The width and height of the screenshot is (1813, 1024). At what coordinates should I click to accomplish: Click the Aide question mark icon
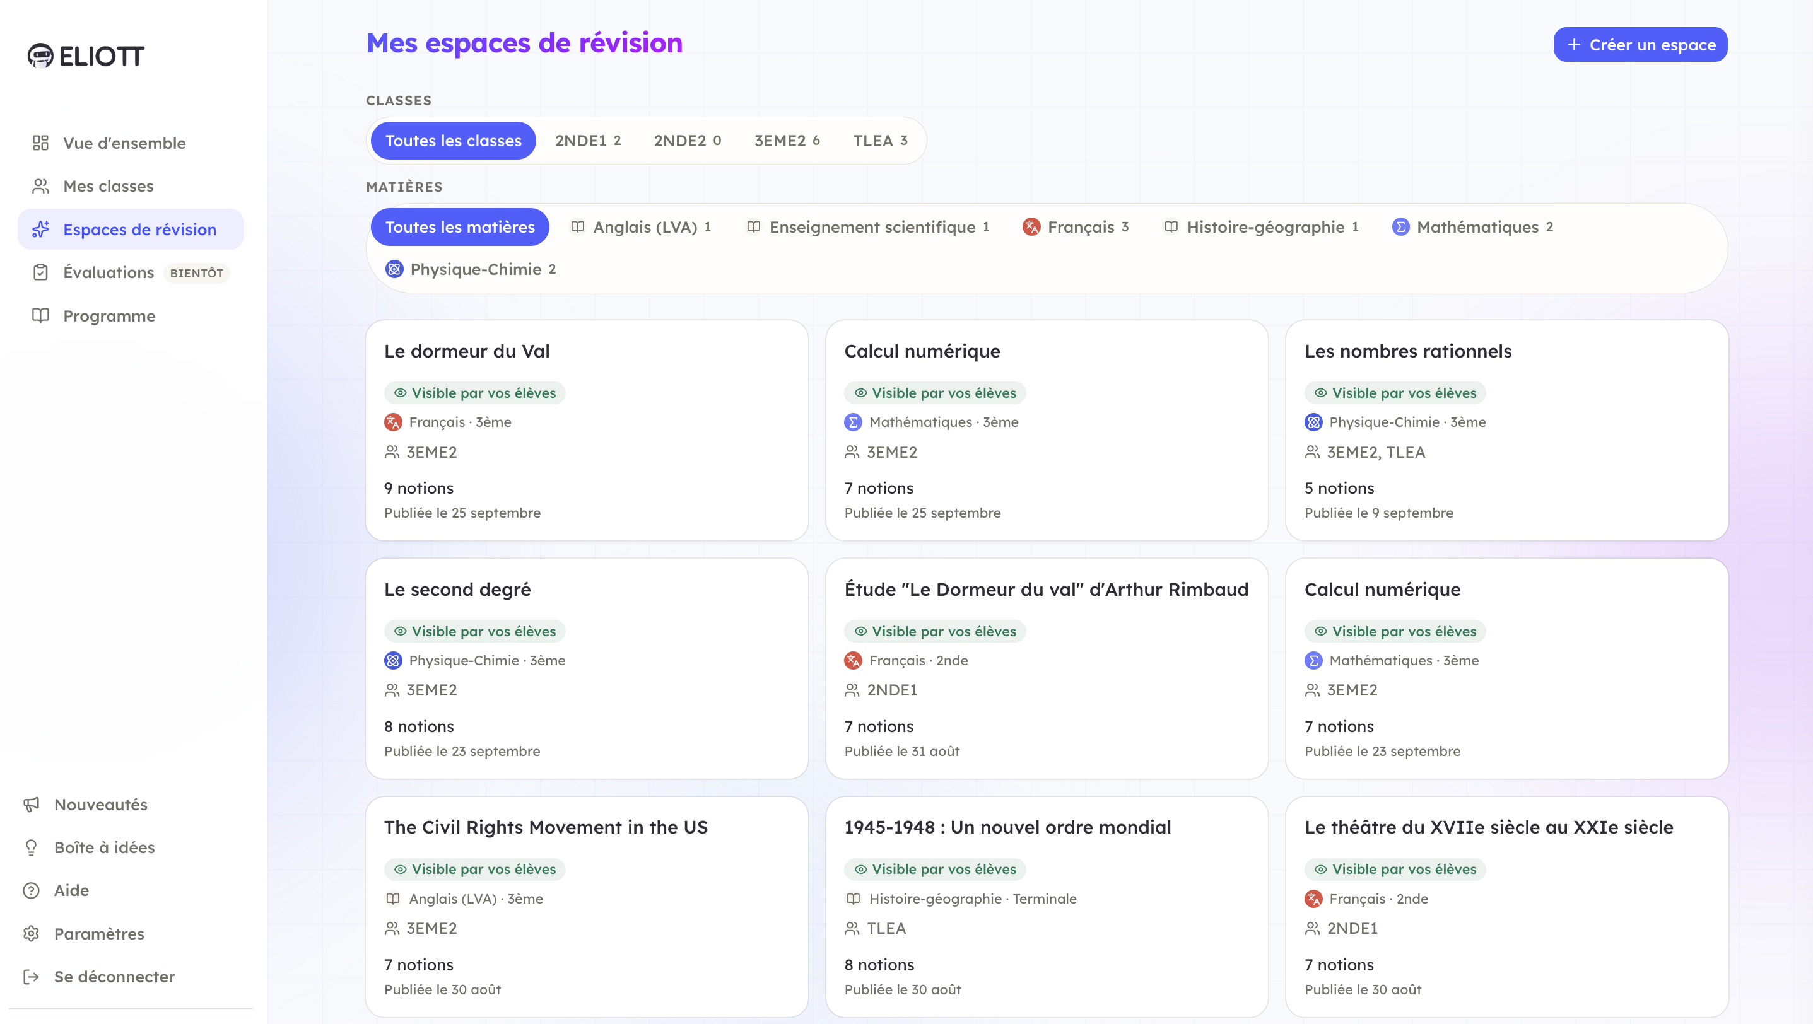pyautogui.click(x=32, y=890)
